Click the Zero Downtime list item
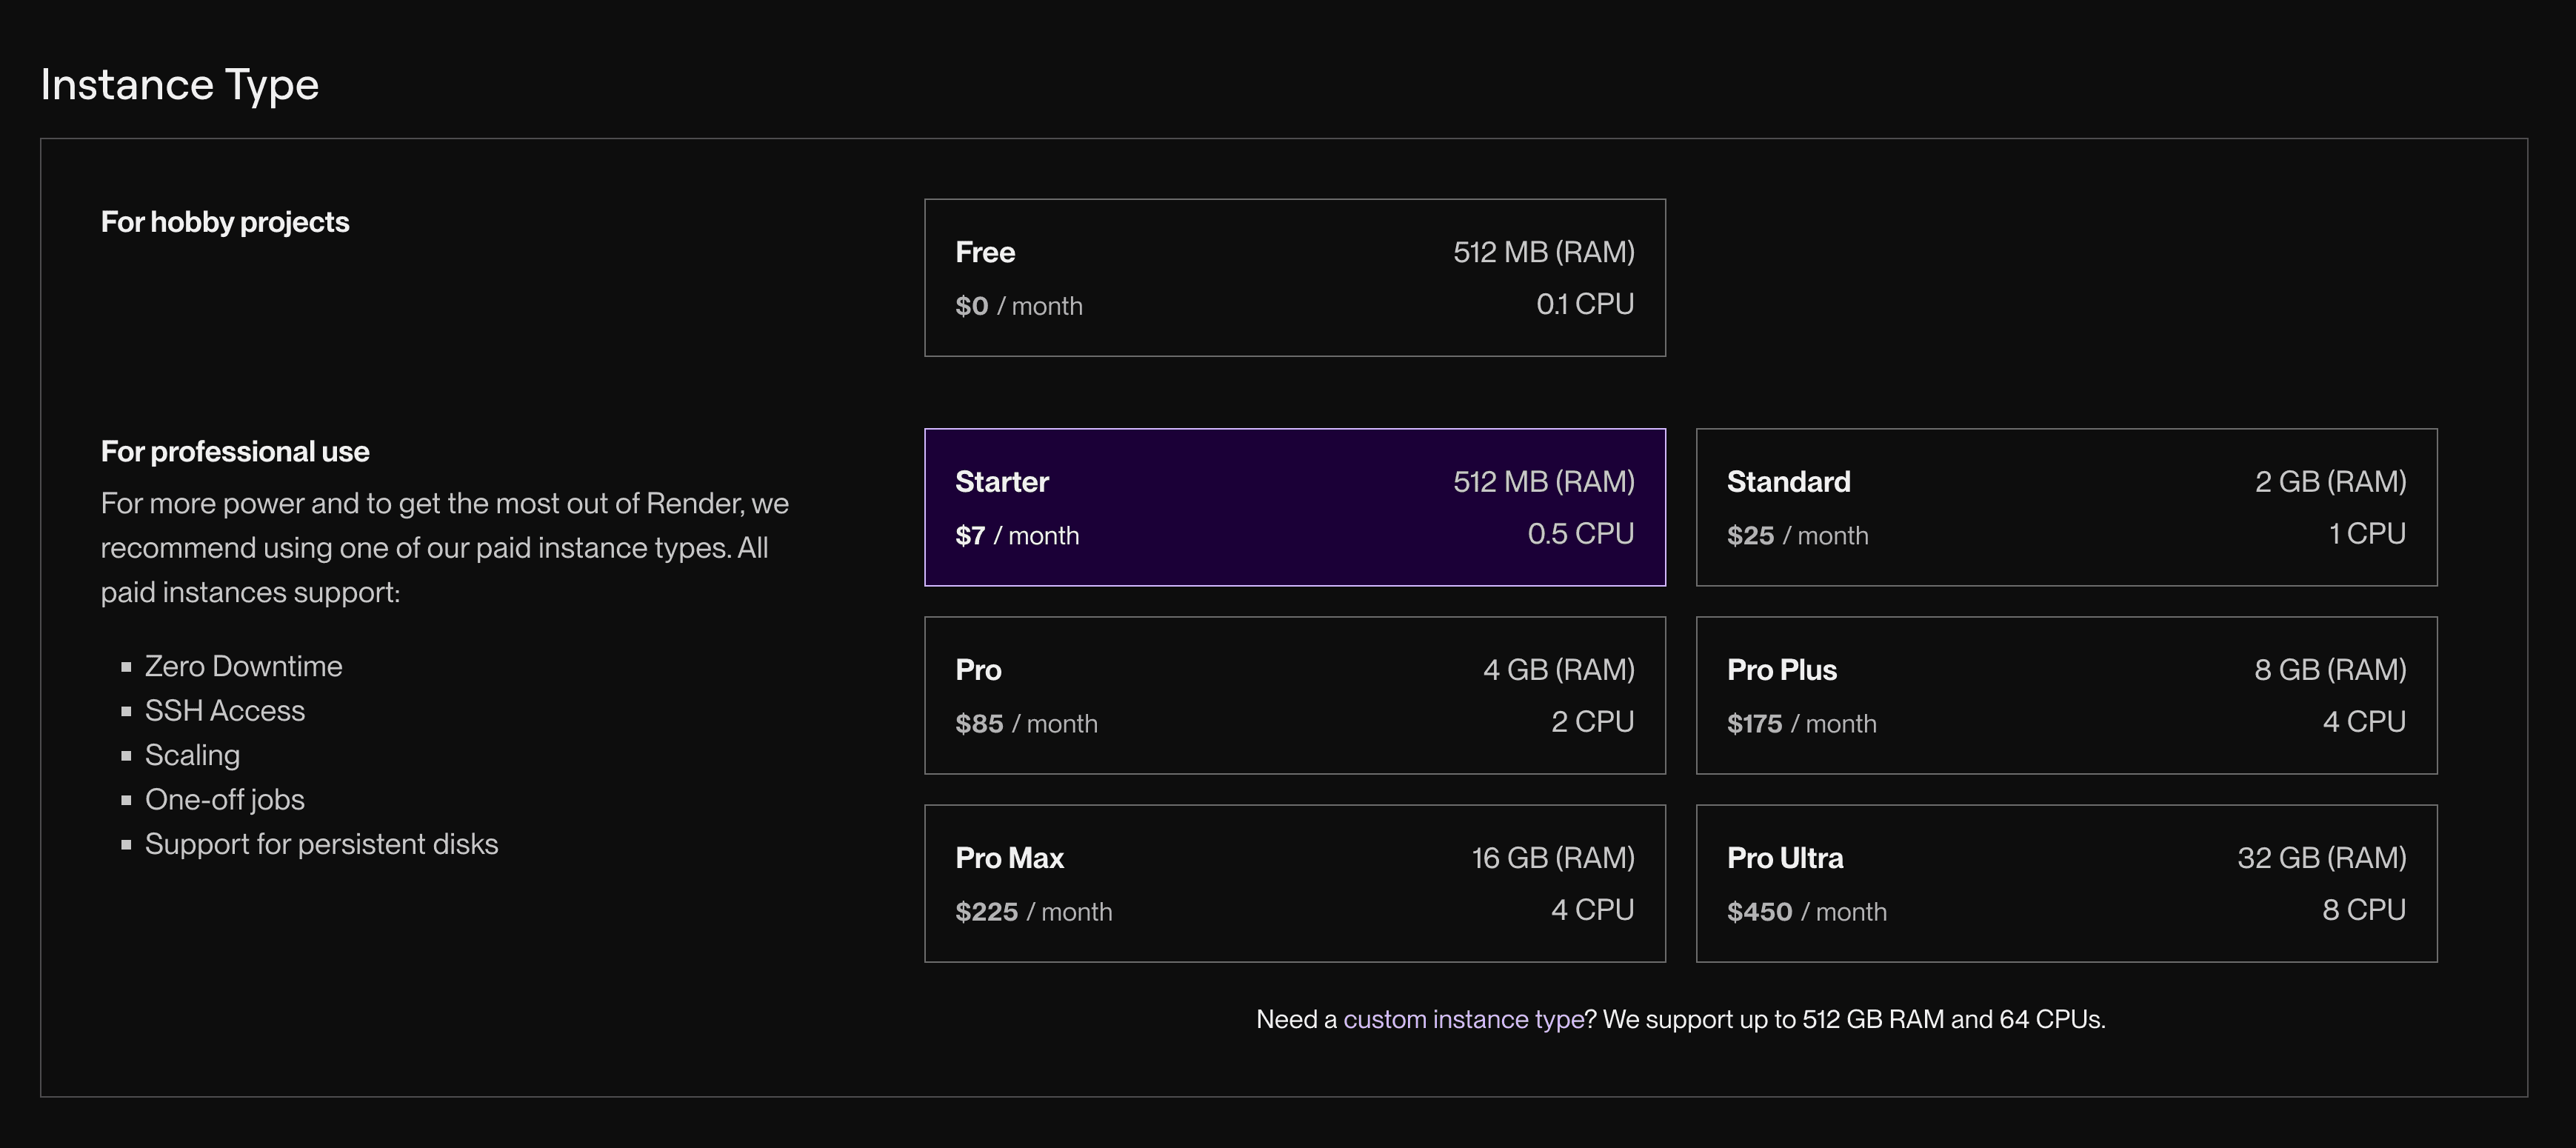 point(243,667)
